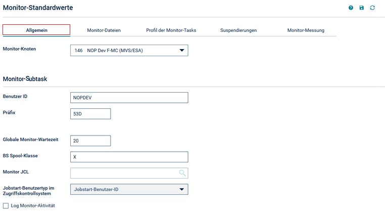
Task: Expand Jobstart-Benutzertyp dropdown
Action: tap(129, 189)
